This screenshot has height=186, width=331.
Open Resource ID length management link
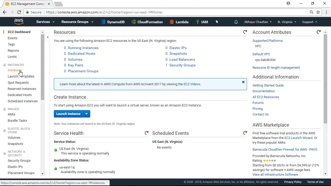pos(276,67)
